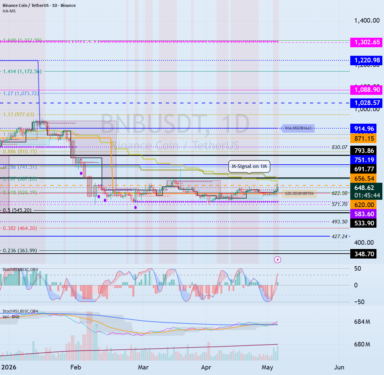
Task: Click the 571.70 horizontal line label
Action: (339, 204)
